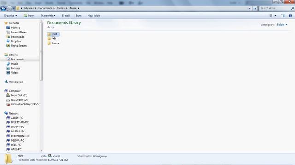Open Photo Stream in Favorites
Screen dimensions: 295x165
pyautogui.click(x=17, y=46)
